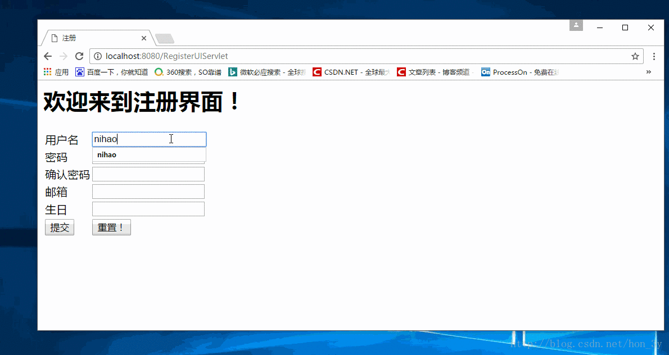Image resolution: width=669 pixels, height=355 pixels.
Task: Reset the form with 重置！ button
Action: [x=111, y=227]
